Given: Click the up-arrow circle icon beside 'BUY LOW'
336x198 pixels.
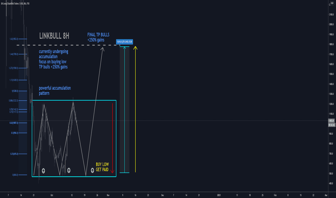Looking at the screenshot, I should [x=92, y=170].
